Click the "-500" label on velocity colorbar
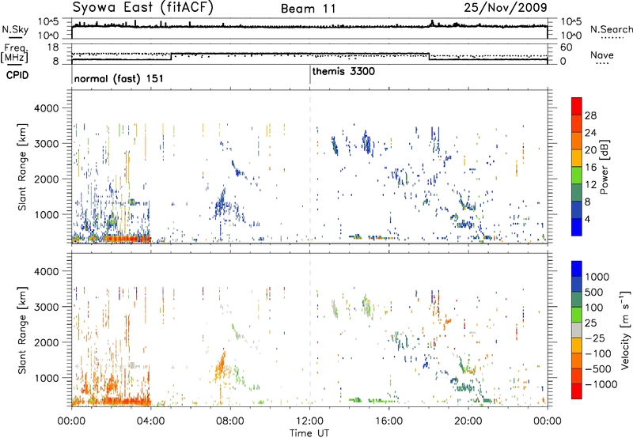 point(598,369)
